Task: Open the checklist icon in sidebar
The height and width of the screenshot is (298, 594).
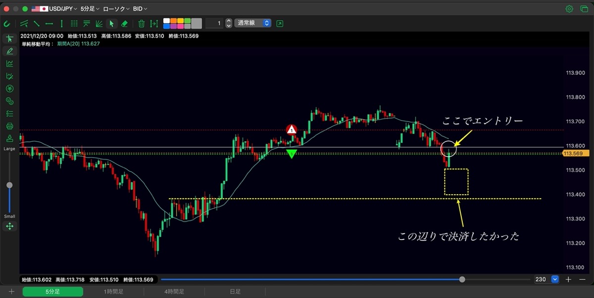Action: pyautogui.click(x=9, y=114)
